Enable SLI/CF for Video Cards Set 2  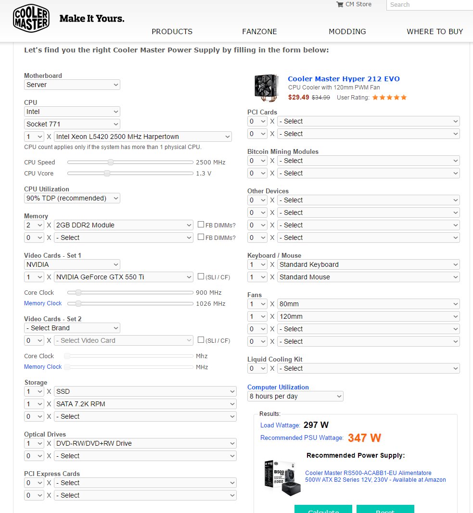(201, 339)
